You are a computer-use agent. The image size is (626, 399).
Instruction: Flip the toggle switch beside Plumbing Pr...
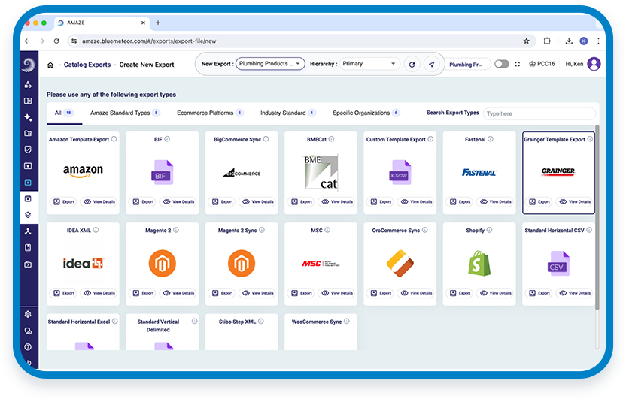[501, 64]
